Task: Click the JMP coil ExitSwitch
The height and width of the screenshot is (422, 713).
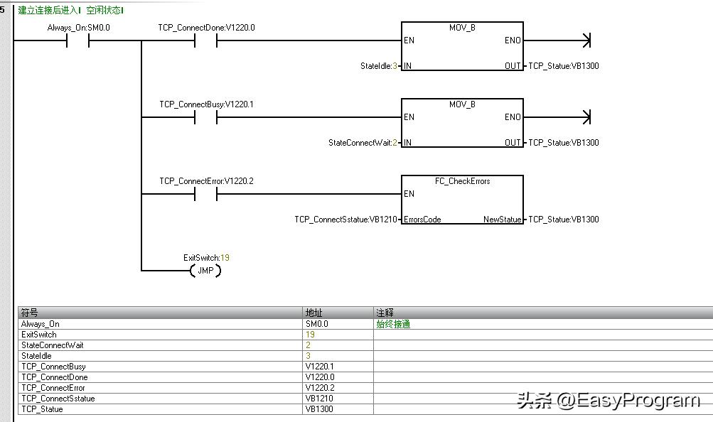Action: click(205, 271)
